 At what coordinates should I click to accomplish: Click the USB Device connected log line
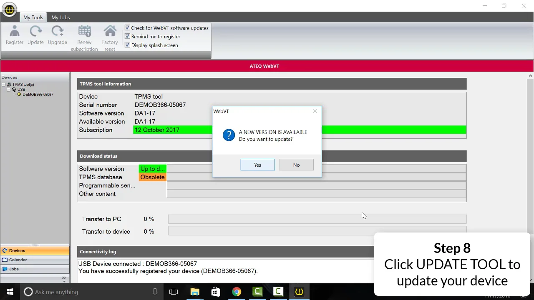(137, 264)
